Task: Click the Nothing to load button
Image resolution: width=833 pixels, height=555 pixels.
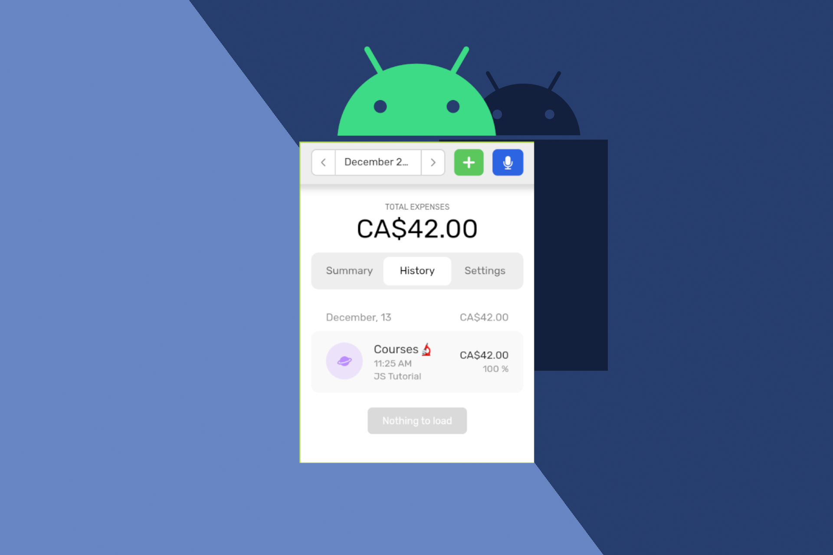Action: (416, 421)
